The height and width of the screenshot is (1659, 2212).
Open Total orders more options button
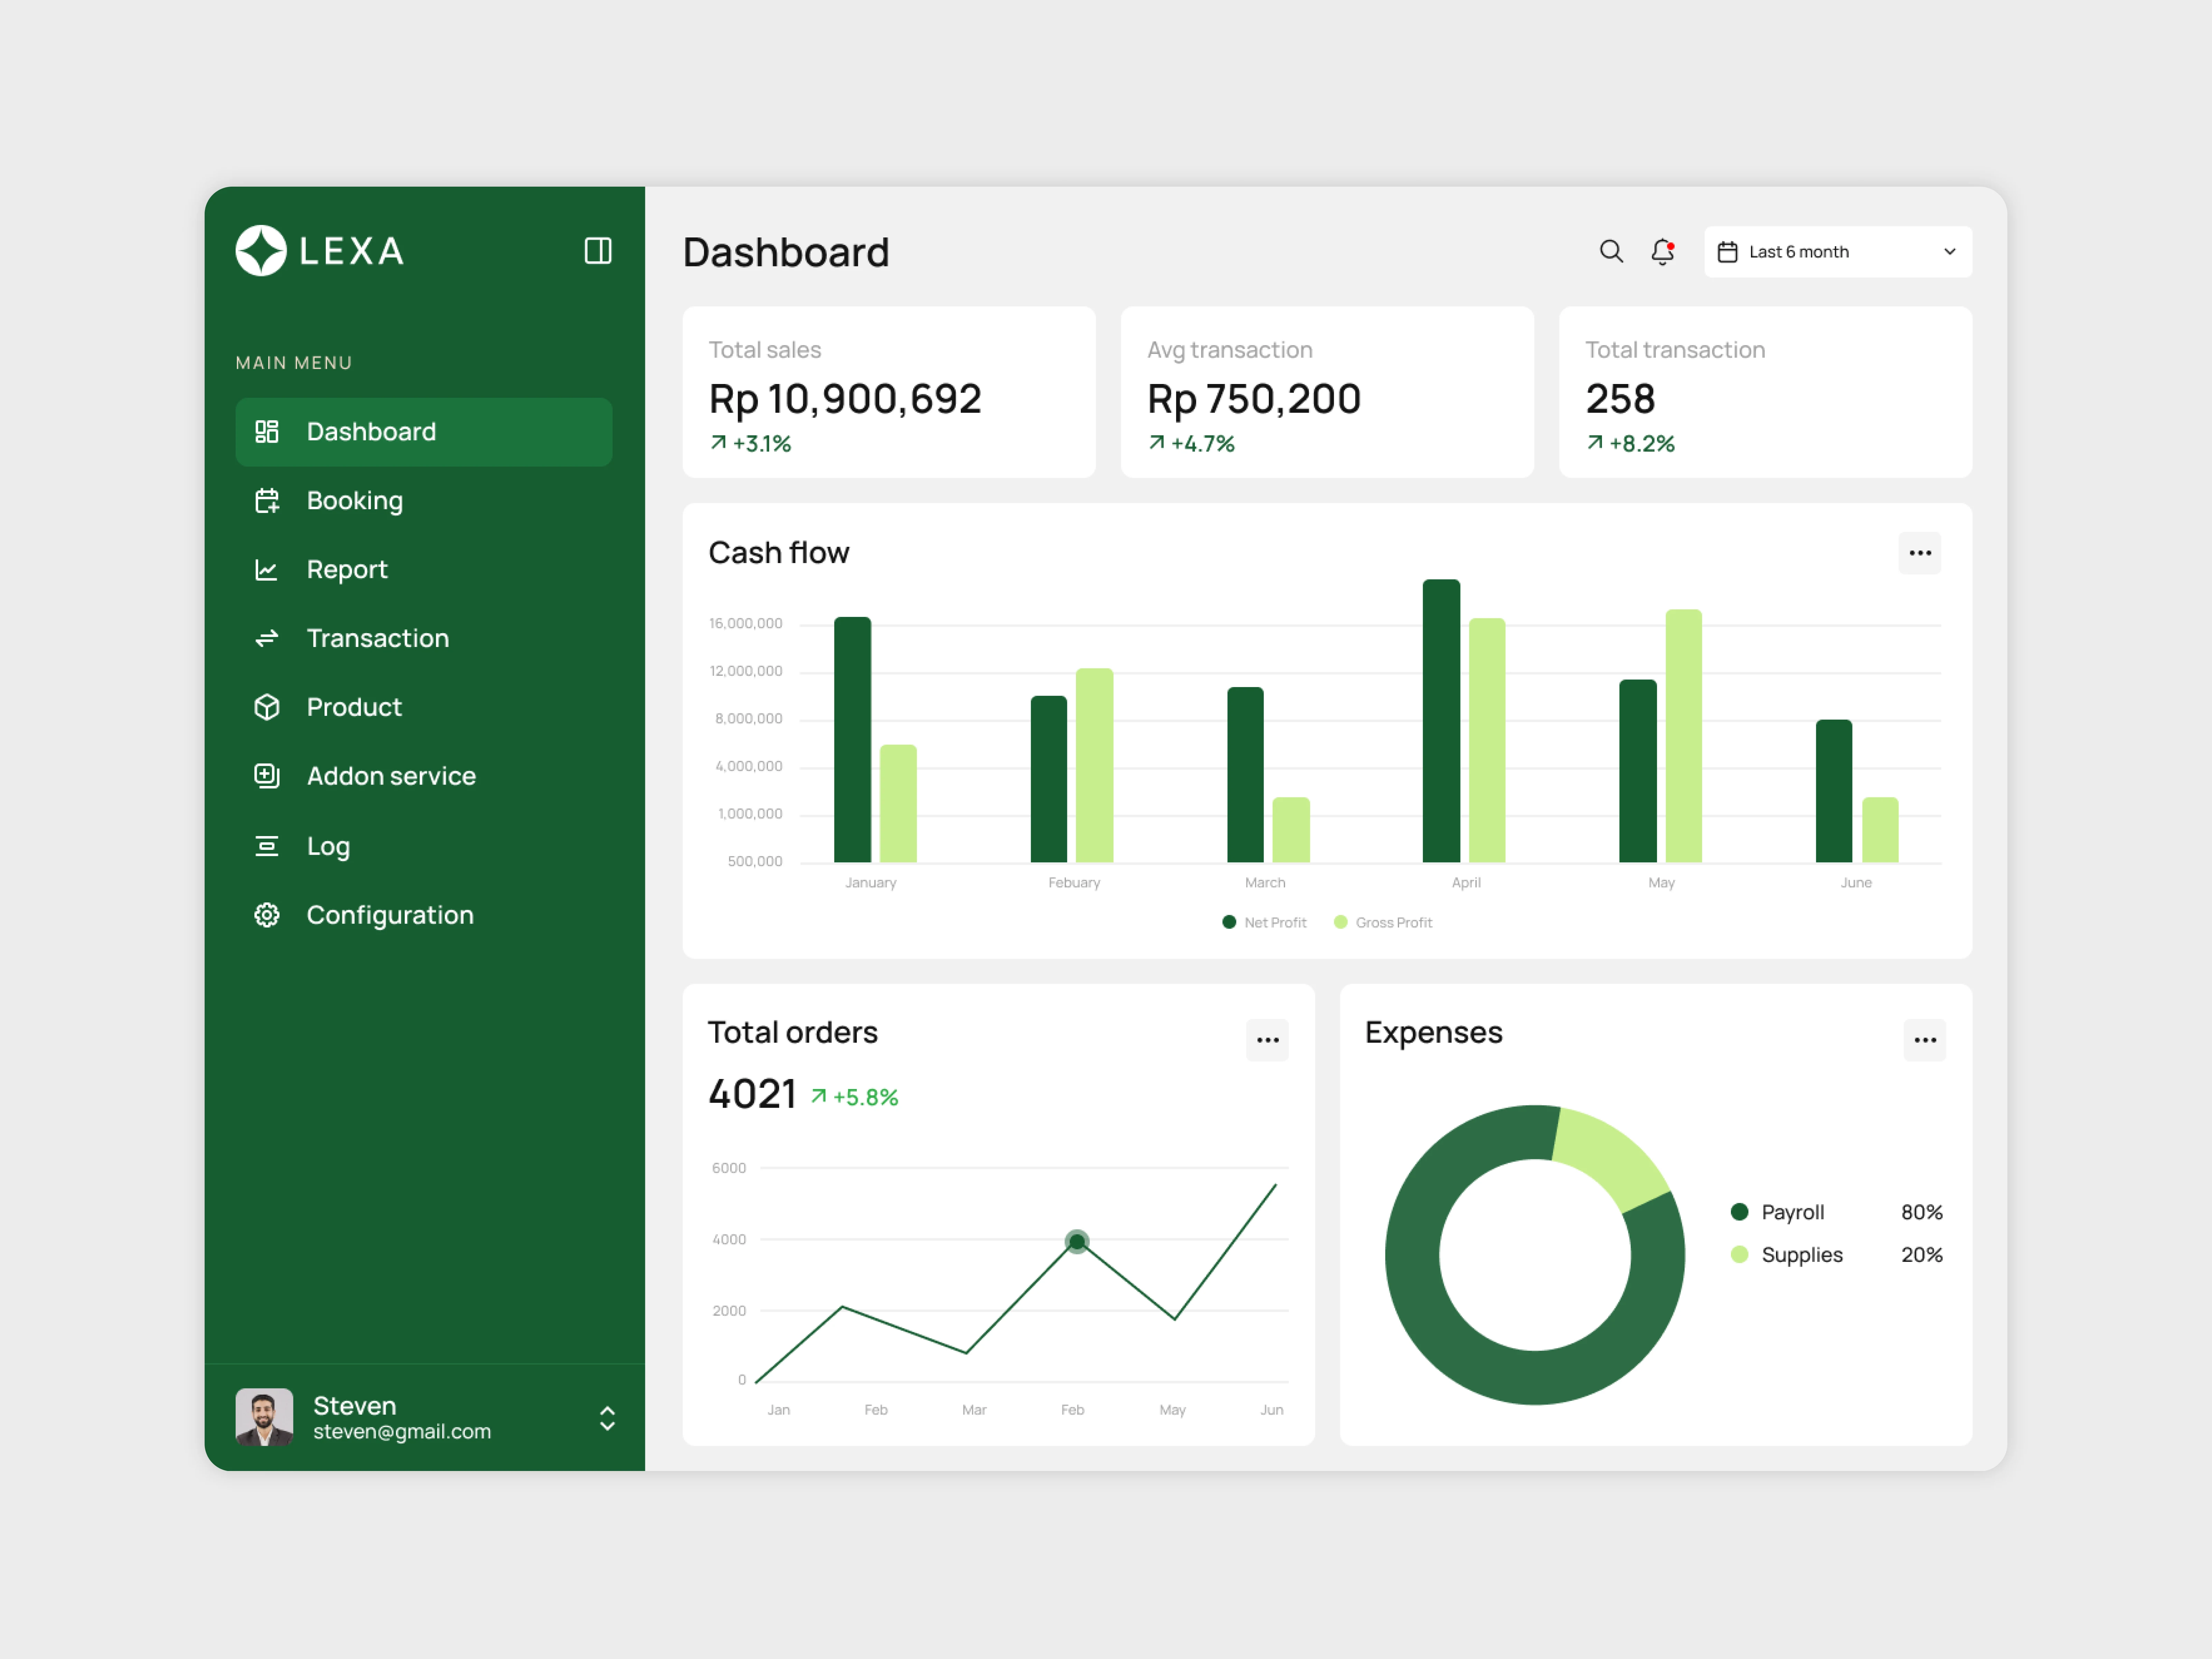click(x=1267, y=1040)
